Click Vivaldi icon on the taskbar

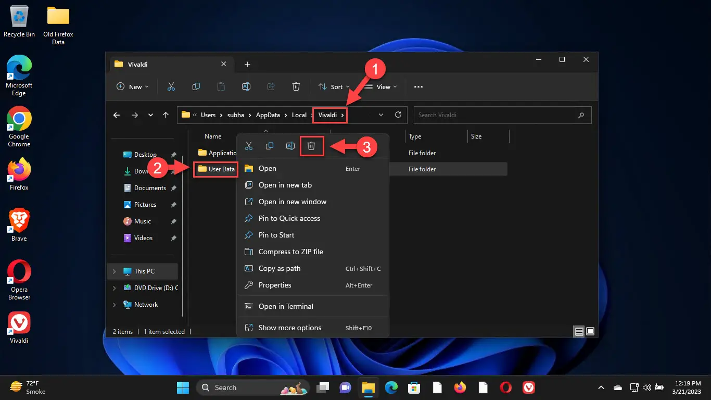[x=529, y=387]
